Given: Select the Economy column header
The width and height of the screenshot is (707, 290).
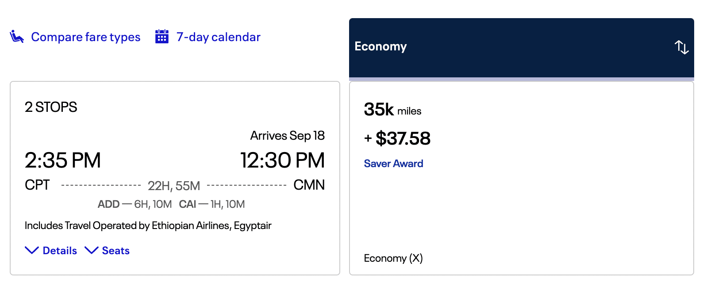Looking at the screenshot, I should [x=380, y=46].
